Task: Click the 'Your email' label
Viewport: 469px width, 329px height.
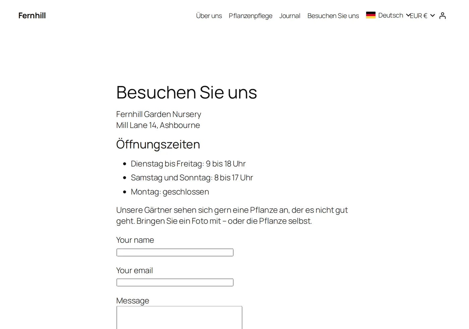Action: tap(134, 270)
